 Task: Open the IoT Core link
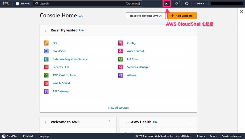coord(132,59)
